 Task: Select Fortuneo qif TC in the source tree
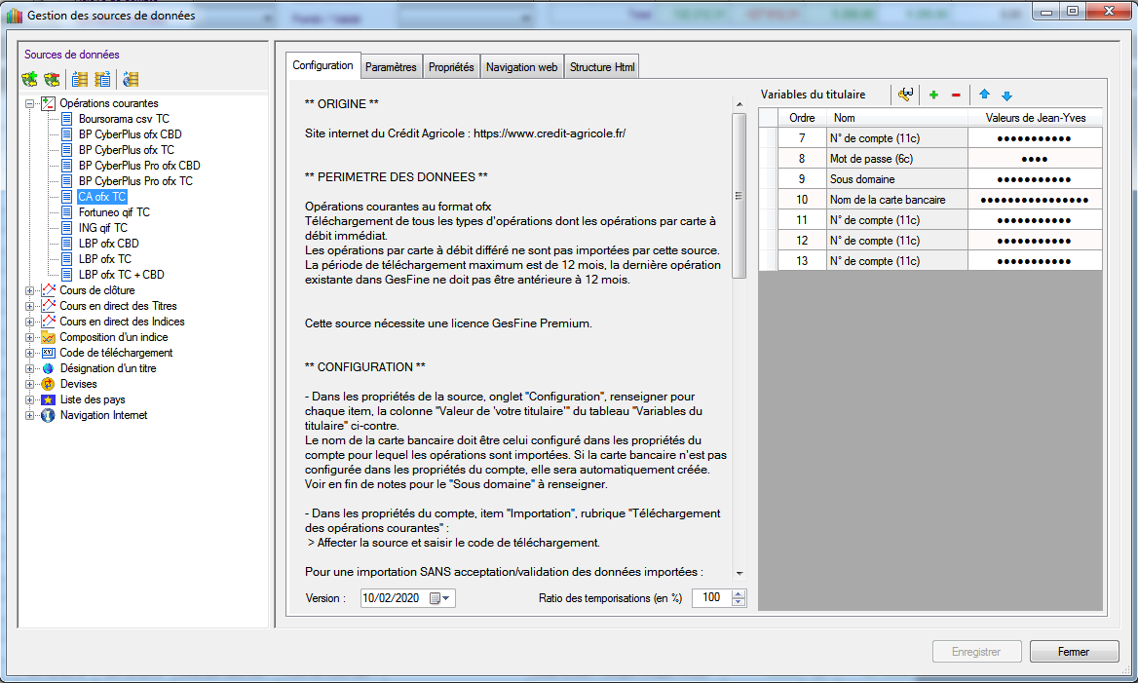[x=114, y=212]
